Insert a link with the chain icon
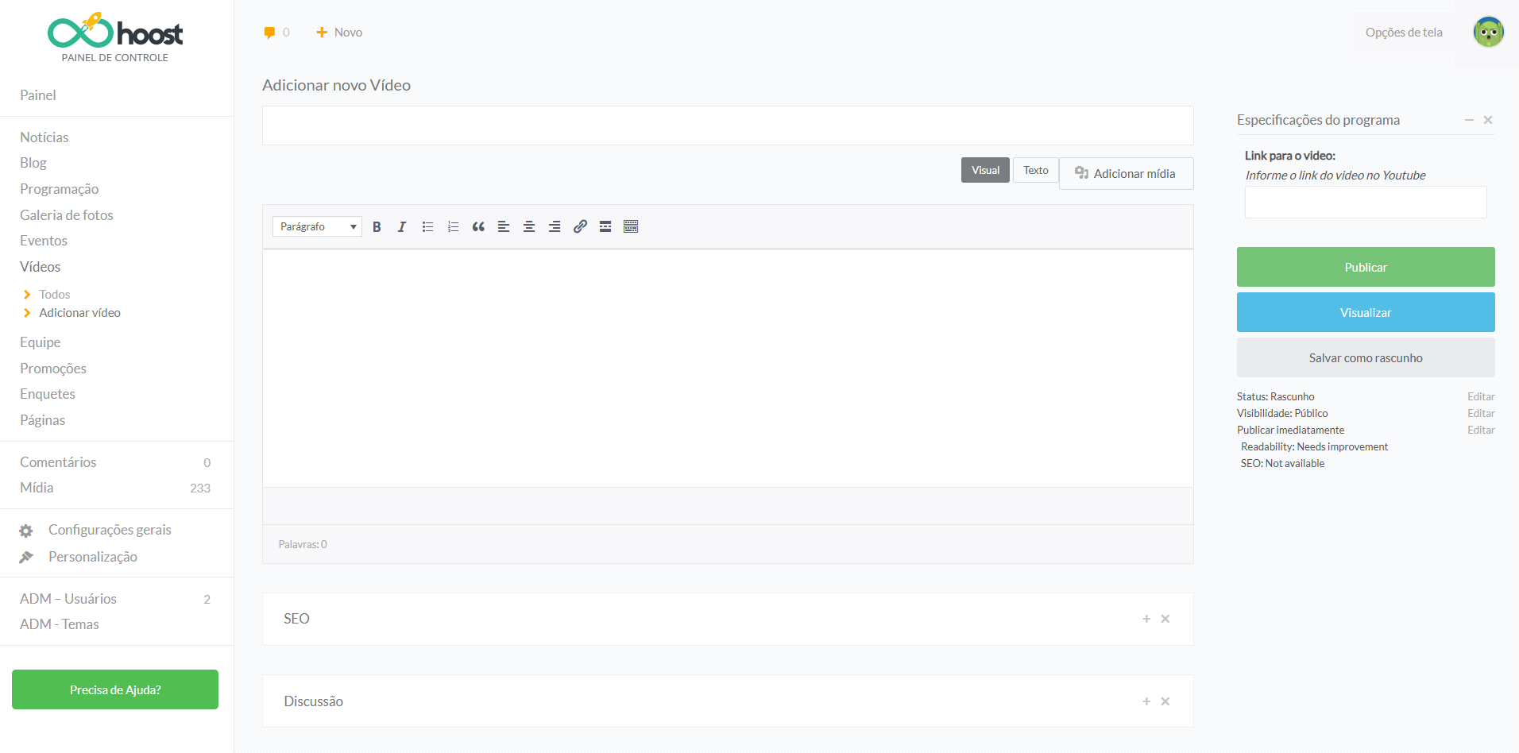This screenshot has height=753, width=1519. (580, 227)
